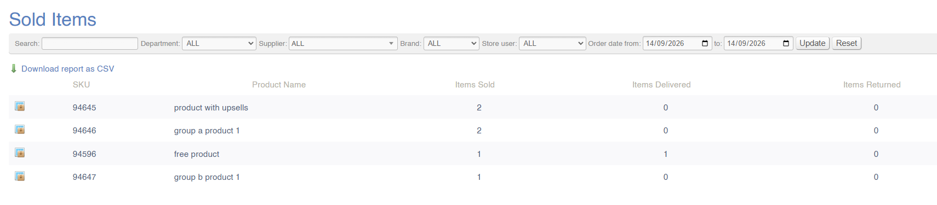Viewport: 937px width, 205px height.
Task: Click the Items Sold column header
Action: (475, 85)
